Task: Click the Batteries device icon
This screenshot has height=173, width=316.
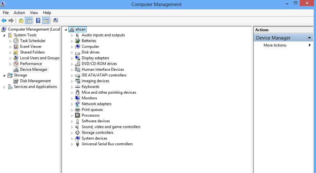Action: coord(78,41)
